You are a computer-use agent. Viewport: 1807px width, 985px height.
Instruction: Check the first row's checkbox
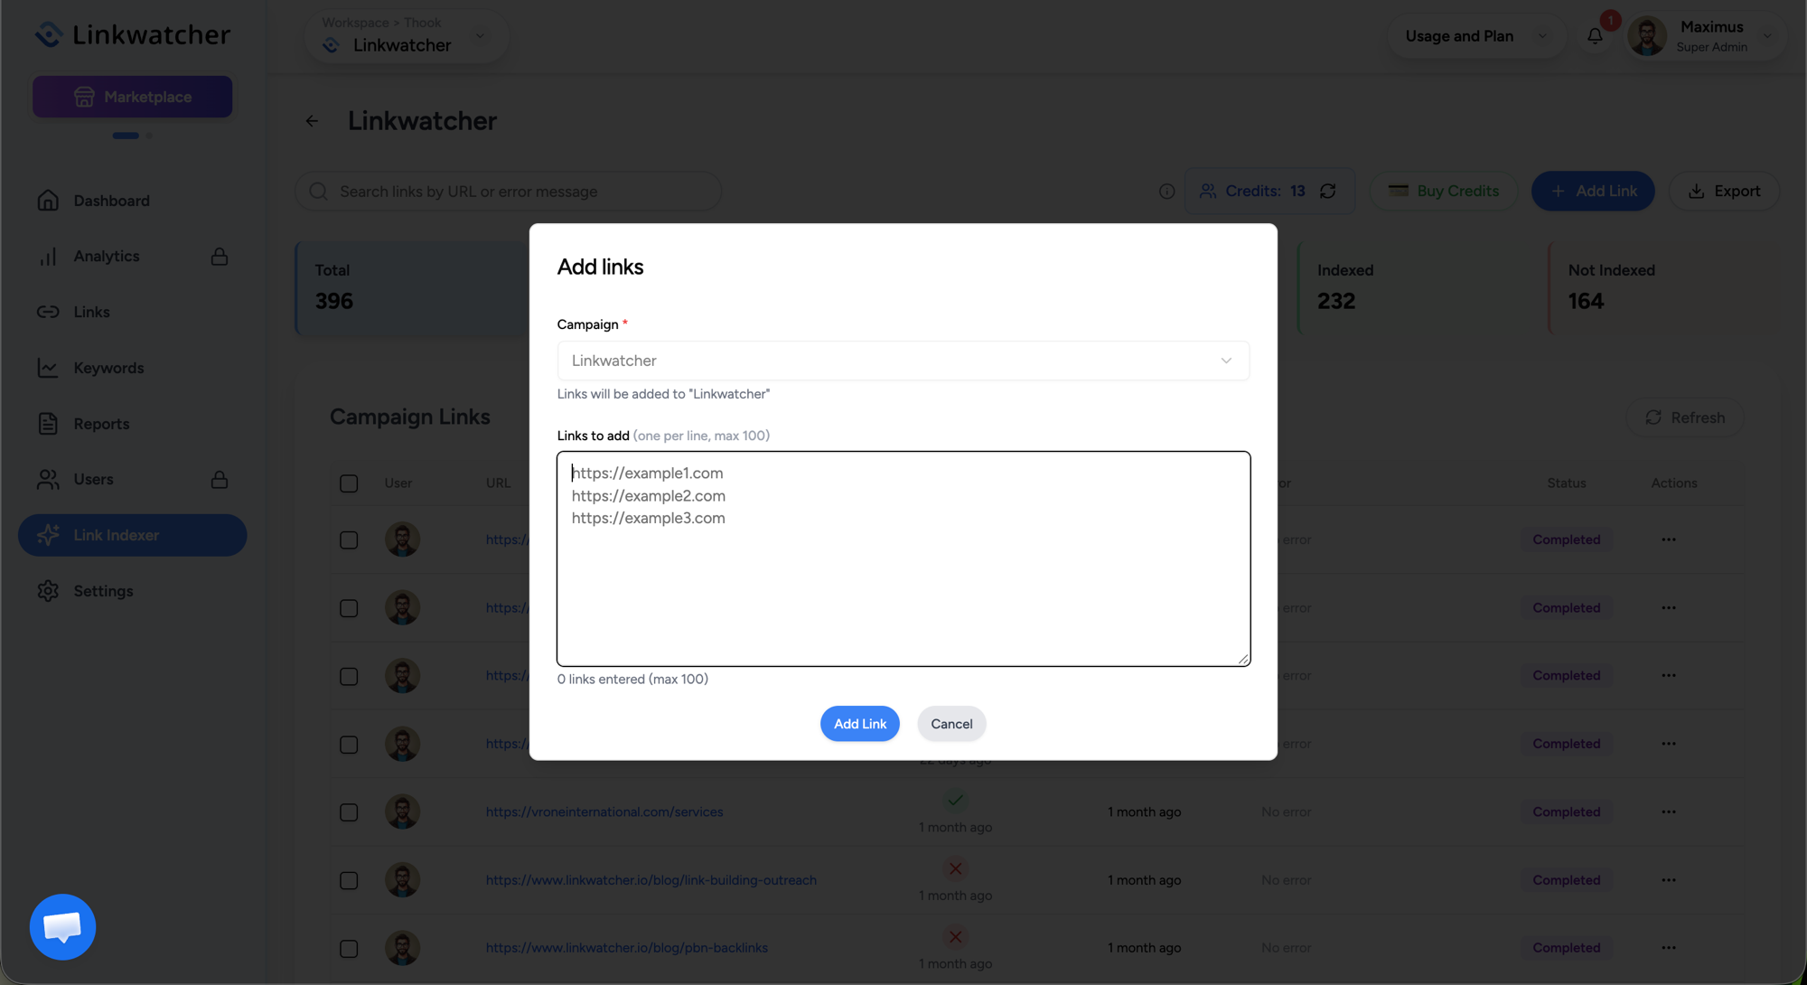pyautogui.click(x=349, y=540)
